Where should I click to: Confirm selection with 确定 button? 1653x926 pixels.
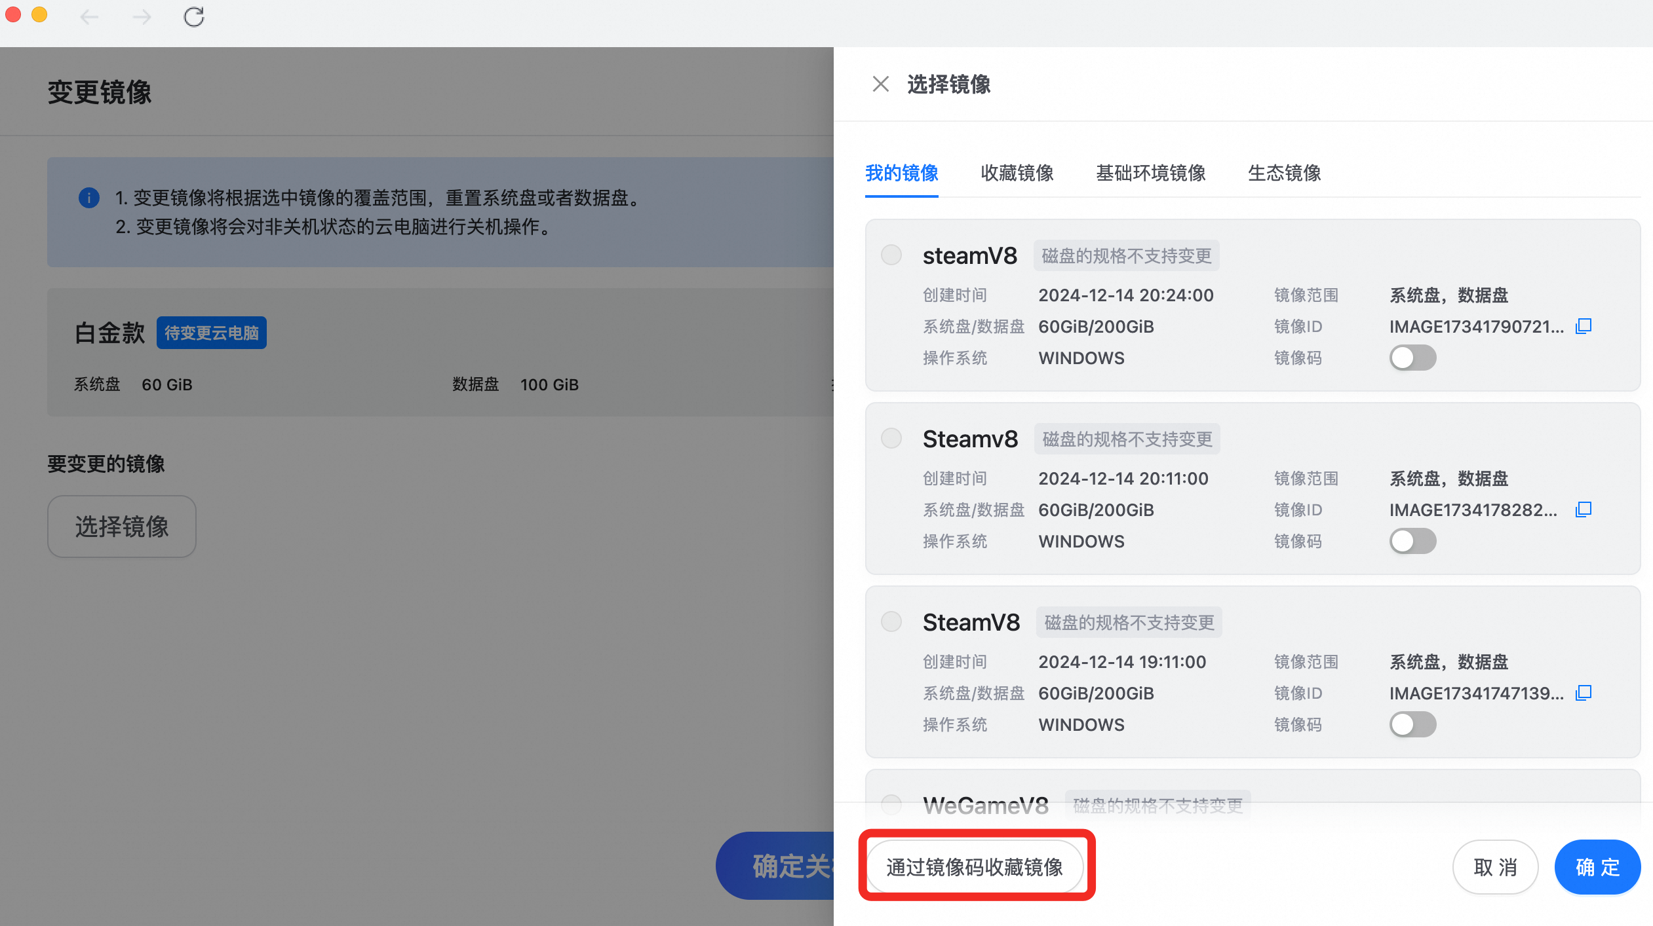(1597, 867)
